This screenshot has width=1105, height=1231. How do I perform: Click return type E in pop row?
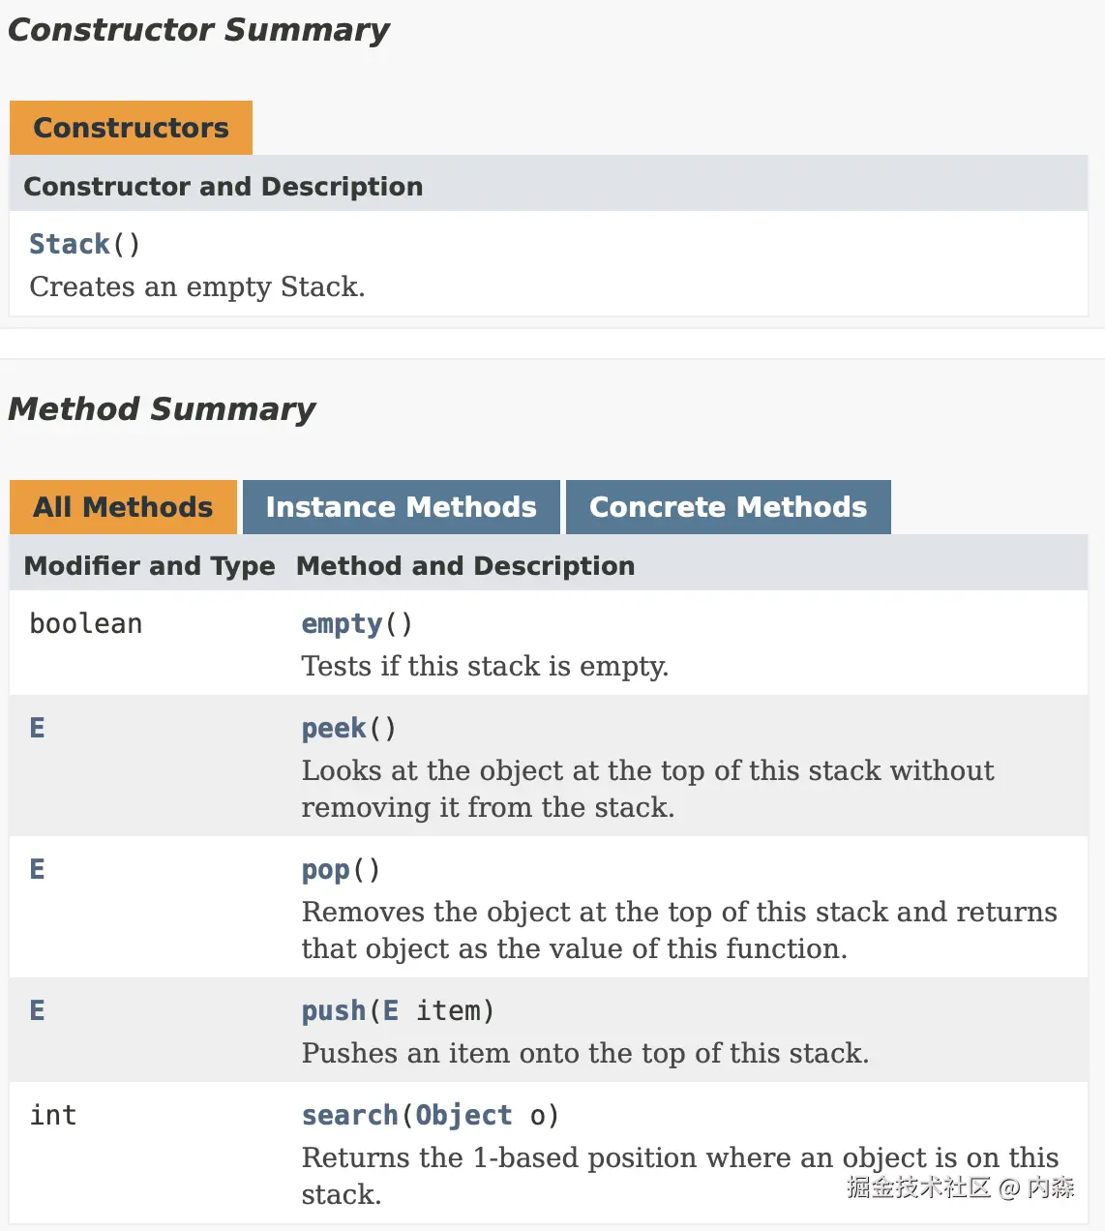coord(37,870)
